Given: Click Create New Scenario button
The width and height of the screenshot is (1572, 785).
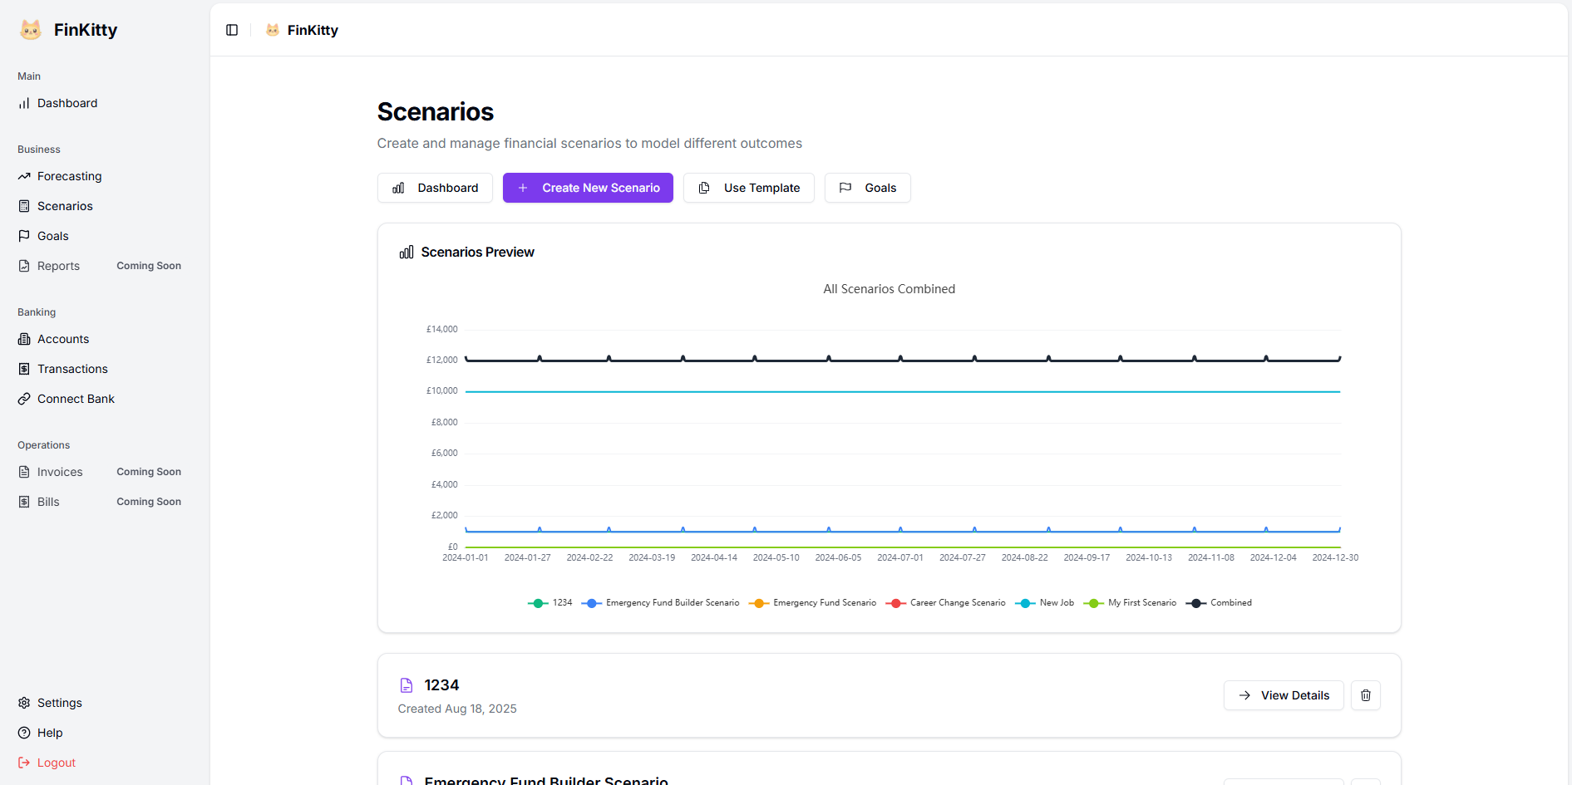Looking at the screenshot, I should (x=588, y=188).
